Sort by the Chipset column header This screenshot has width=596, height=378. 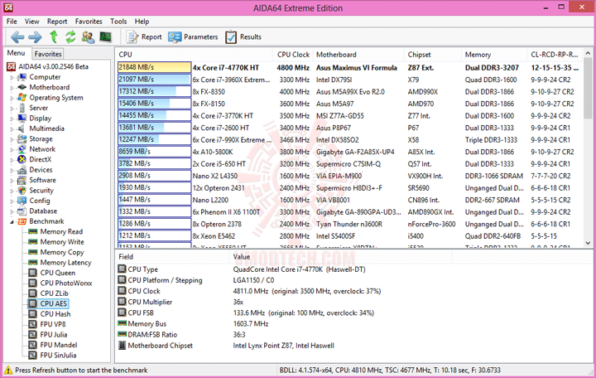[433, 55]
